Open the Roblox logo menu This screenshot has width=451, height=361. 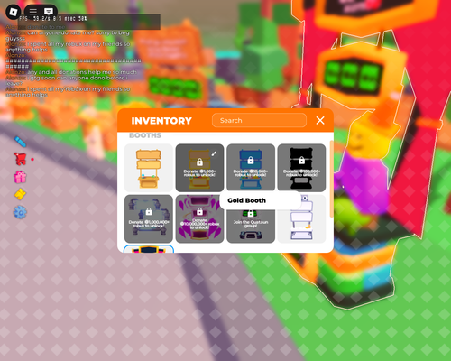pyautogui.click(x=13, y=12)
